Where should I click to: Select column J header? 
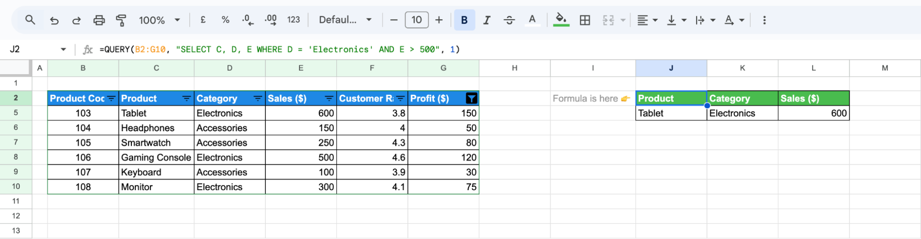[671, 68]
